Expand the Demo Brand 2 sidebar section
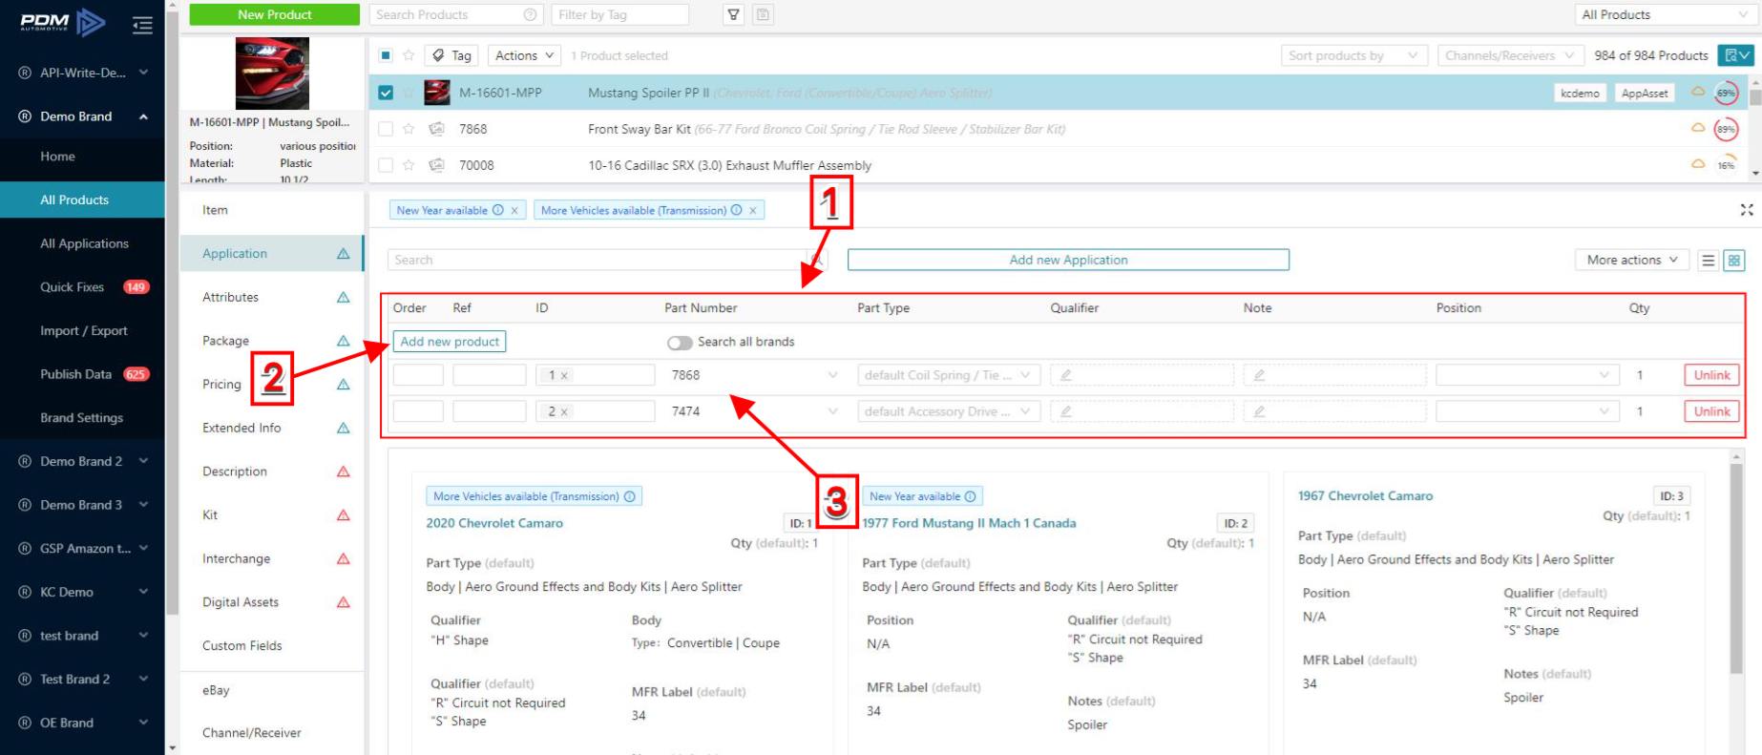This screenshot has width=1762, height=755. click(143, 461)
